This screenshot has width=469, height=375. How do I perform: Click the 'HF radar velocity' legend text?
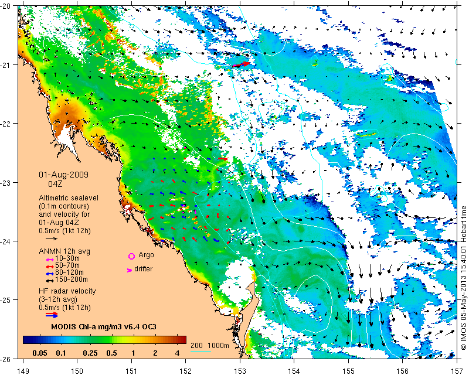point(67,291)
